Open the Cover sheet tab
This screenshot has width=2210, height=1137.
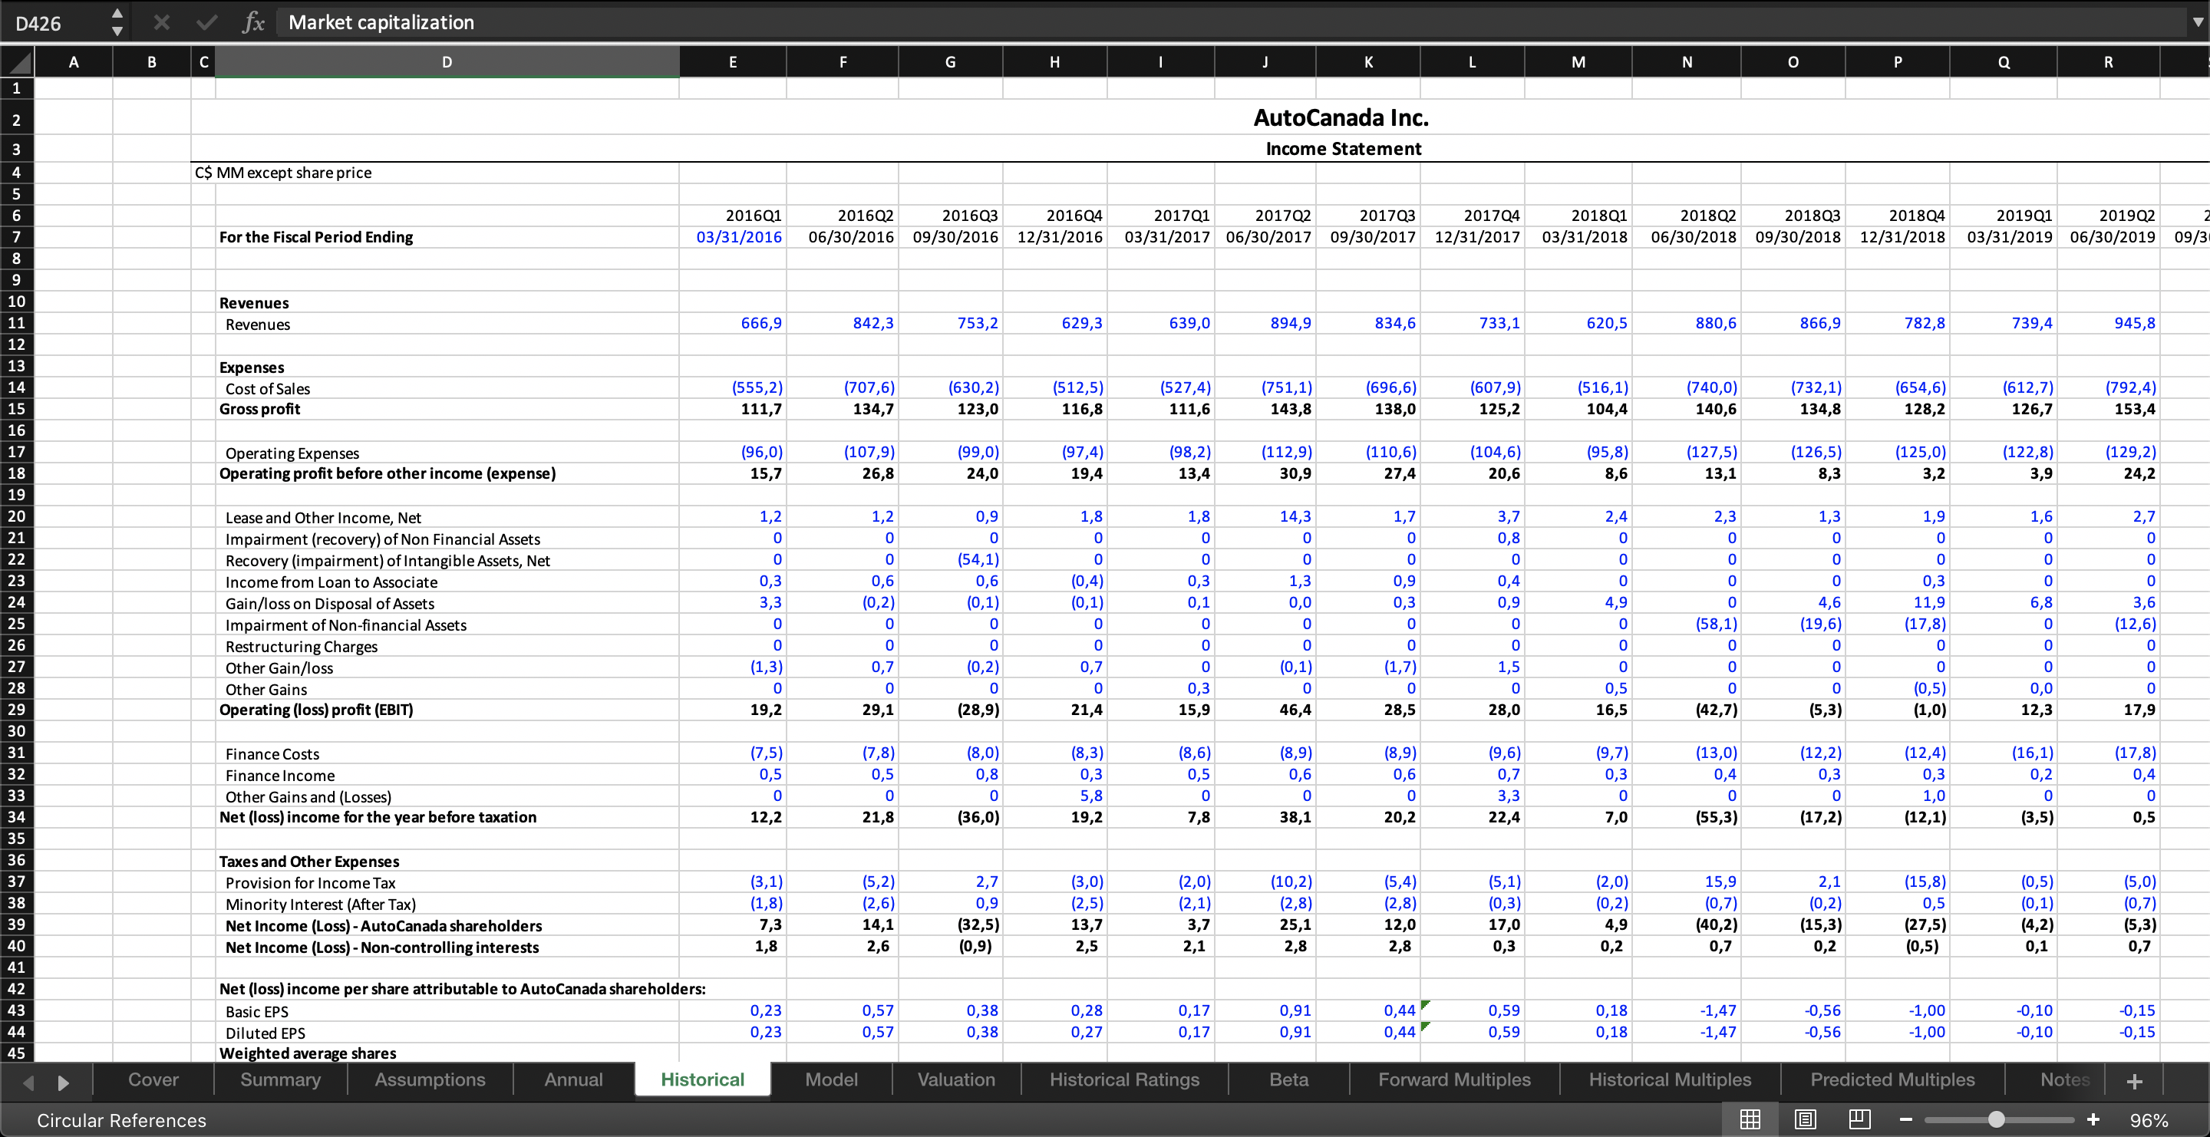click(x=153, y=1079)
